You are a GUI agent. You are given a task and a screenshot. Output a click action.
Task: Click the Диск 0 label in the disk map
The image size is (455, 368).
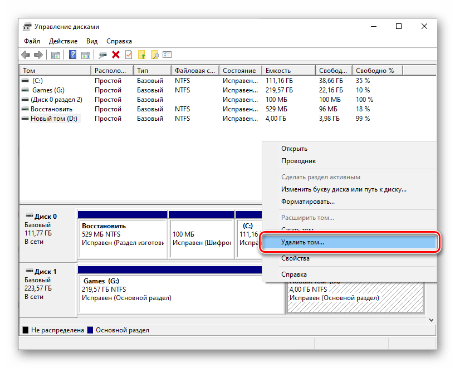click(46, 217)
